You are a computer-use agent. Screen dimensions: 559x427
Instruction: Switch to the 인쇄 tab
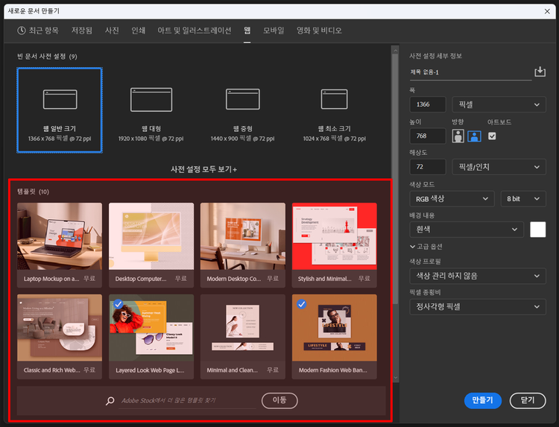click(x=138, y=31)
